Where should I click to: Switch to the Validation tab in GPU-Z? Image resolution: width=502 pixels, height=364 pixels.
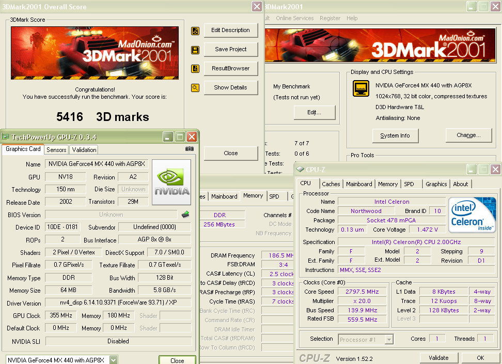click(84, 149)
